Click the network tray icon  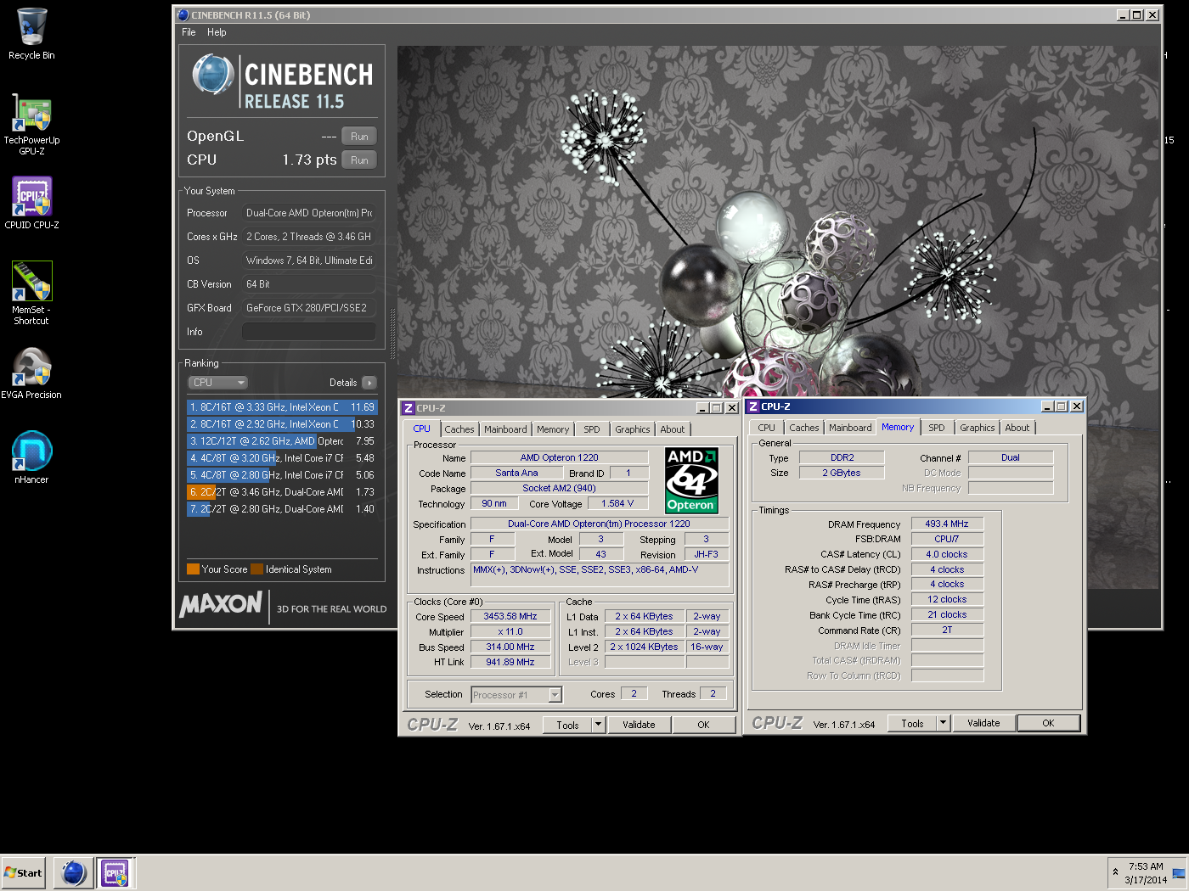(1178, 873)
